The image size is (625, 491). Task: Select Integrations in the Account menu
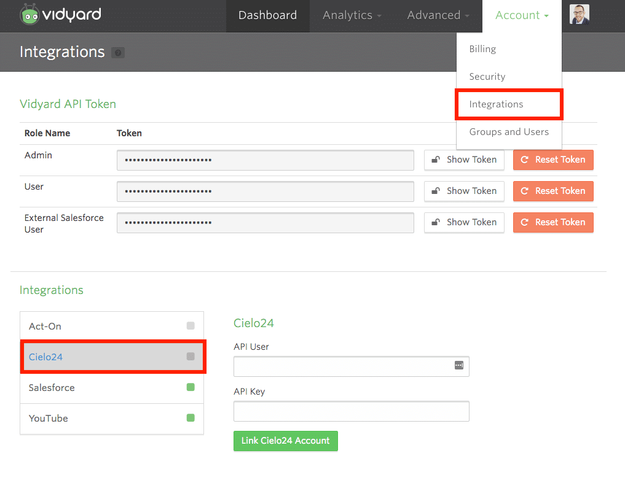point(509,104)
